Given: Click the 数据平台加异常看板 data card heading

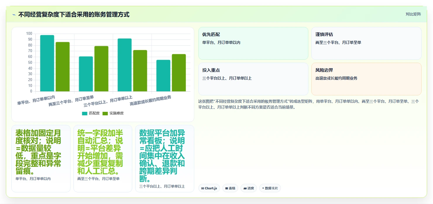Looking at the screenshot, I should [x=162, y=156].
